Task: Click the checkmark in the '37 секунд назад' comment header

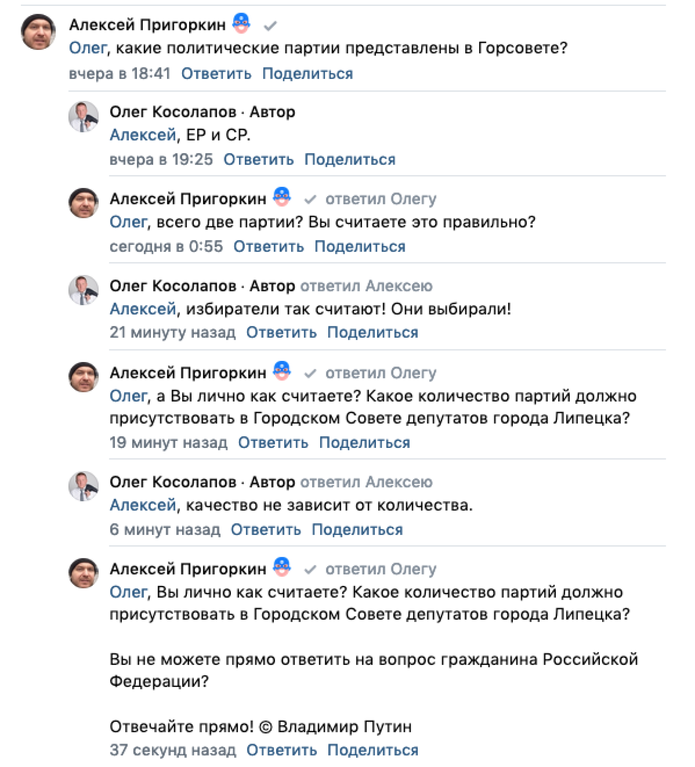Action: pos(310,570)
